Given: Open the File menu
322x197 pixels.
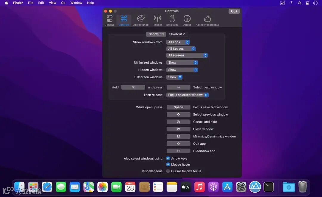Looking at the screenshot, I should click(x=31, y=3).
